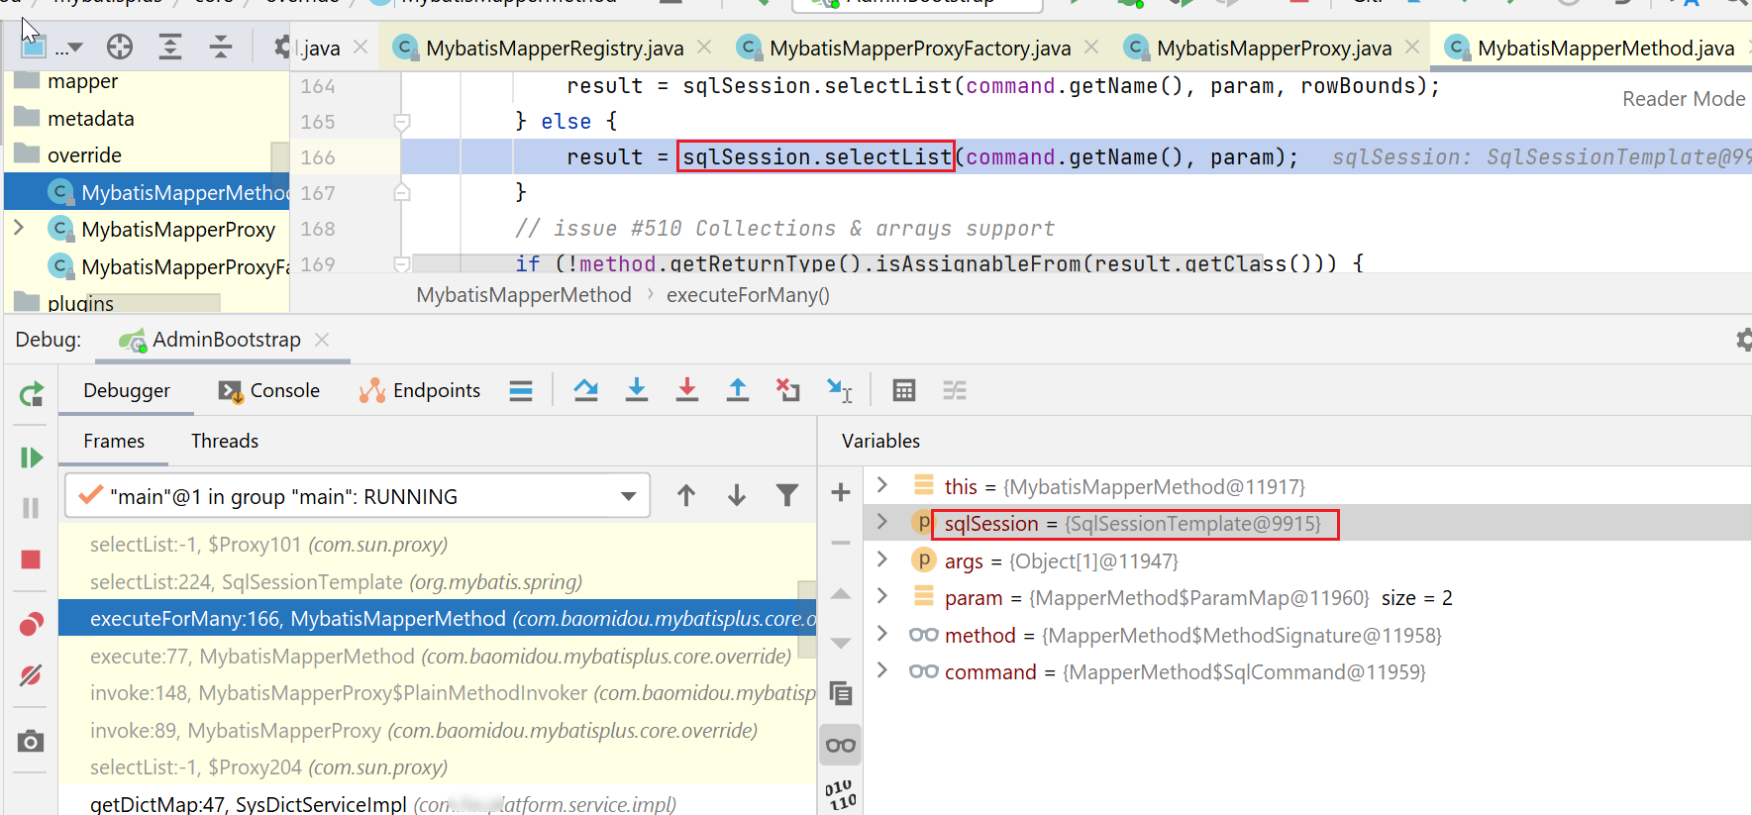Select frame selectList:224, SqlSessionTemplate
The height and width of the screenshot is (815, 1752).
point(437,581)
